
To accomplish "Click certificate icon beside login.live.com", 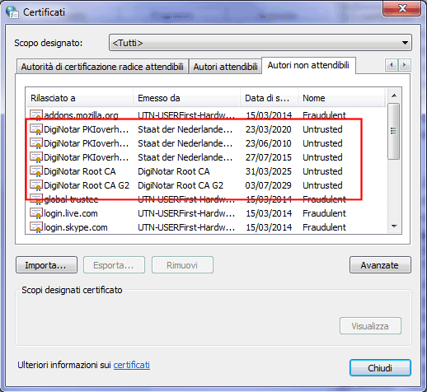I will pyautogui.click(x=36, y=213).
